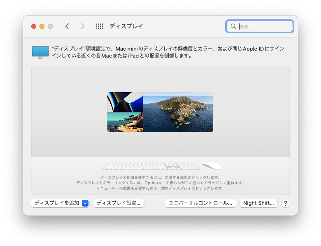Focus the 検索 search field

260,26
